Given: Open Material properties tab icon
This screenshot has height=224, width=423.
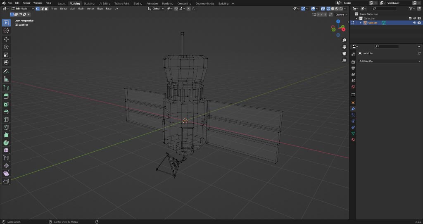Looking at the screenshot, I should (x=353, y=140).
